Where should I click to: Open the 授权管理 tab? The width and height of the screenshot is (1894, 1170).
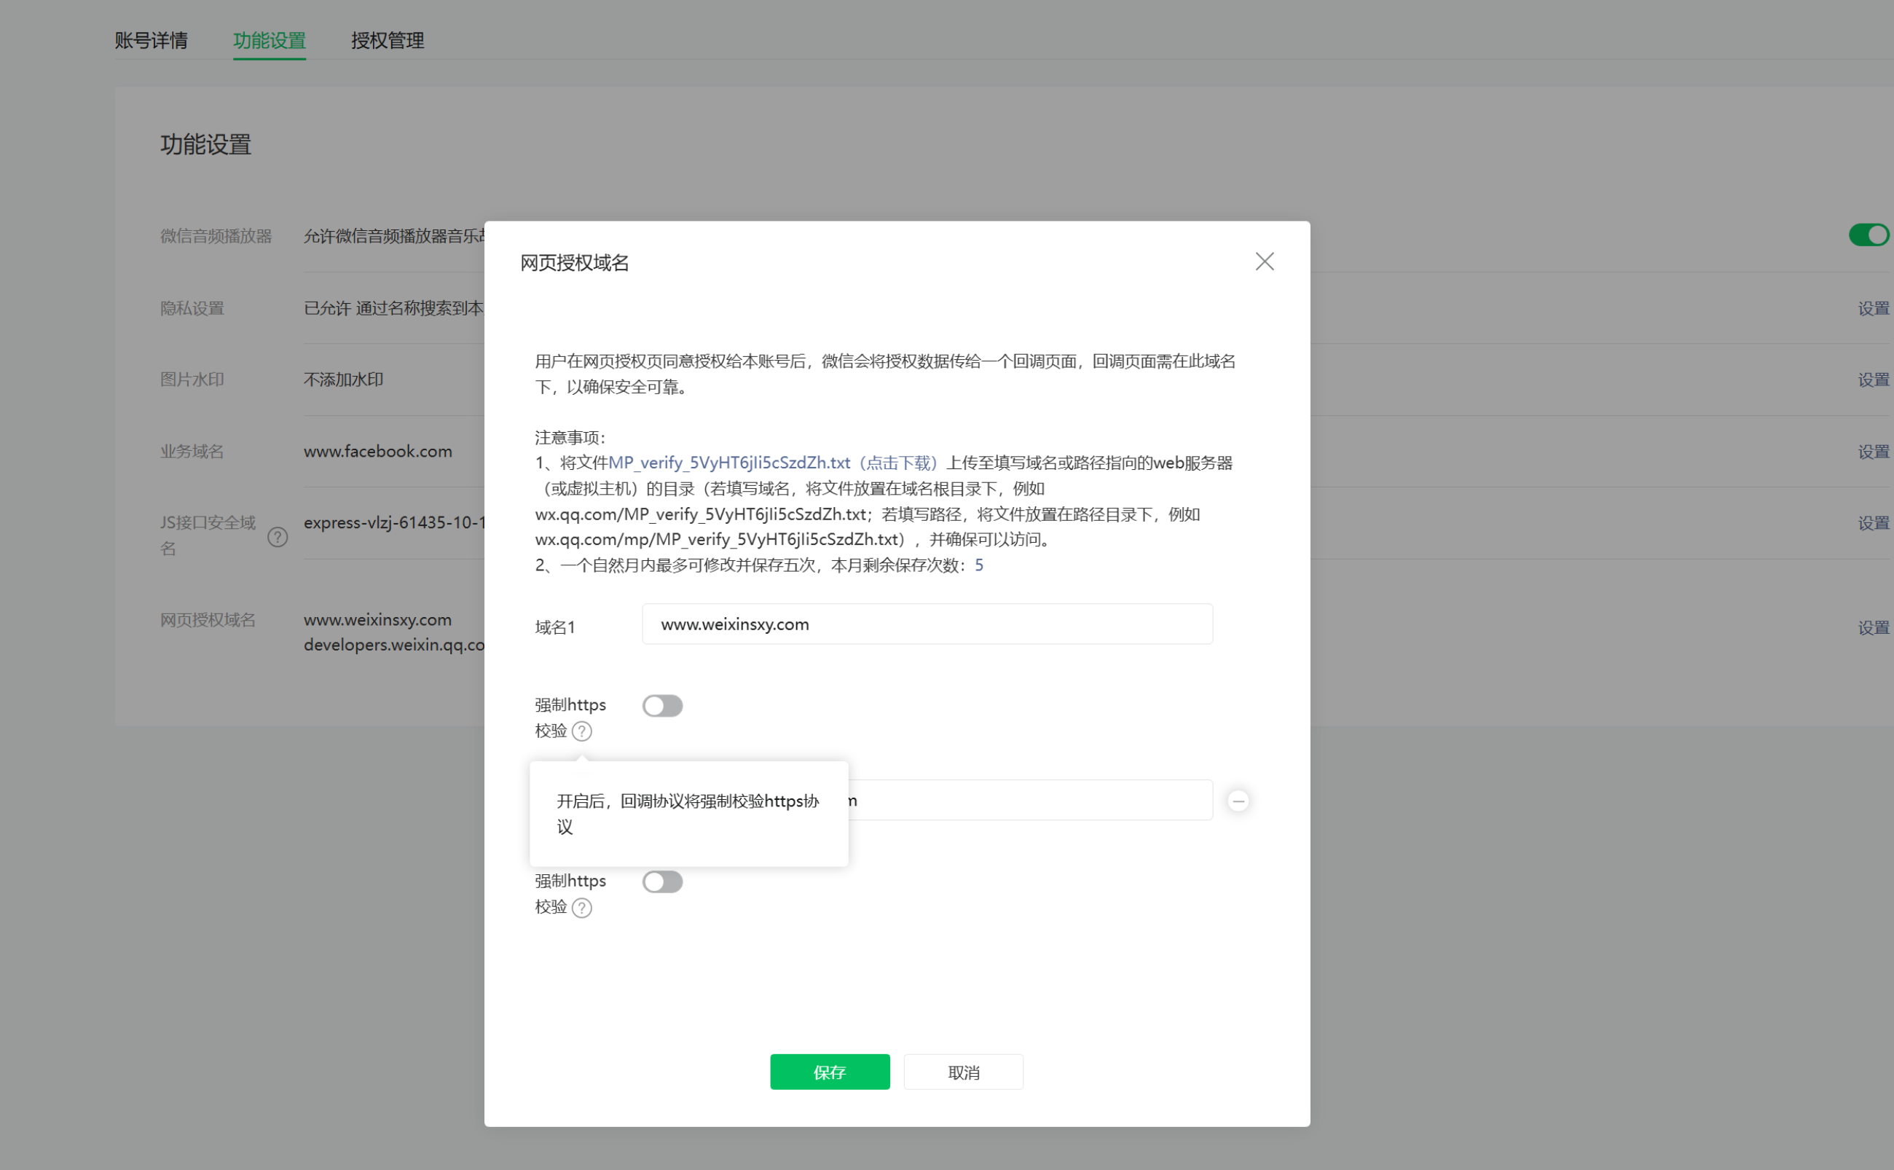387,40
